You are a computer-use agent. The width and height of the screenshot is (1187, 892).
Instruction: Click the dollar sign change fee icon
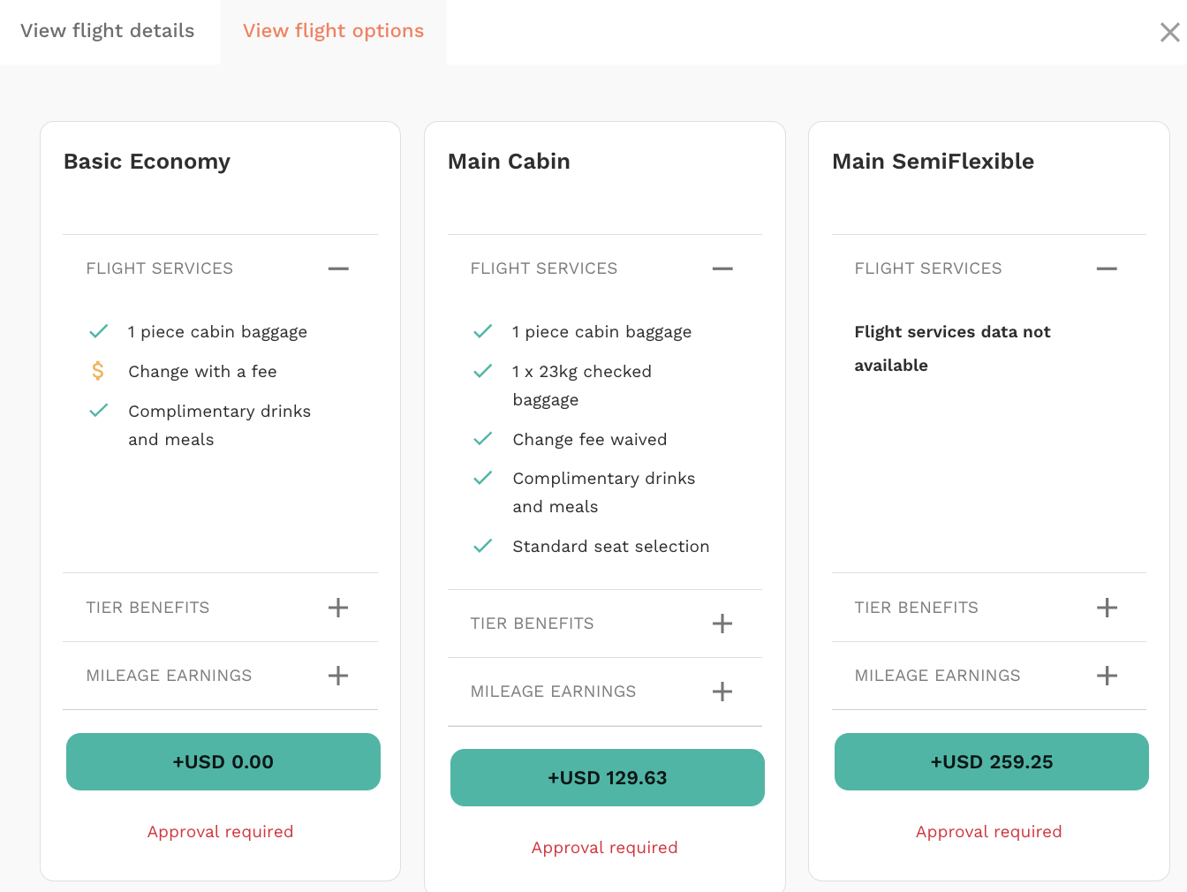[x=98, y=371]
